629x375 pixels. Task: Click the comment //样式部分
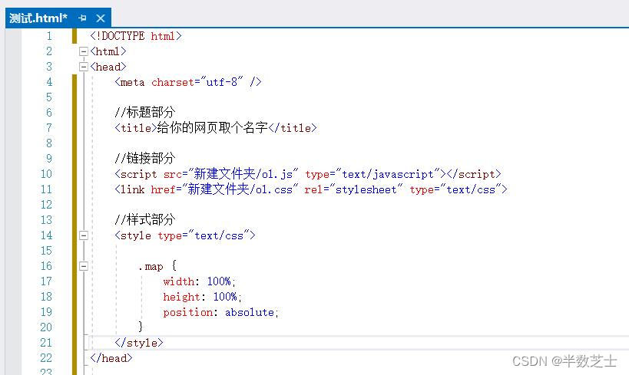point(145,219)
